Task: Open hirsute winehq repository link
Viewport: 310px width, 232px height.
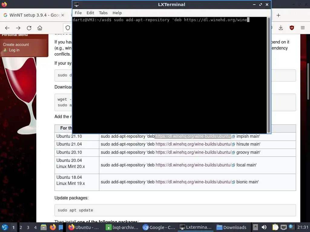Action: 193,144
